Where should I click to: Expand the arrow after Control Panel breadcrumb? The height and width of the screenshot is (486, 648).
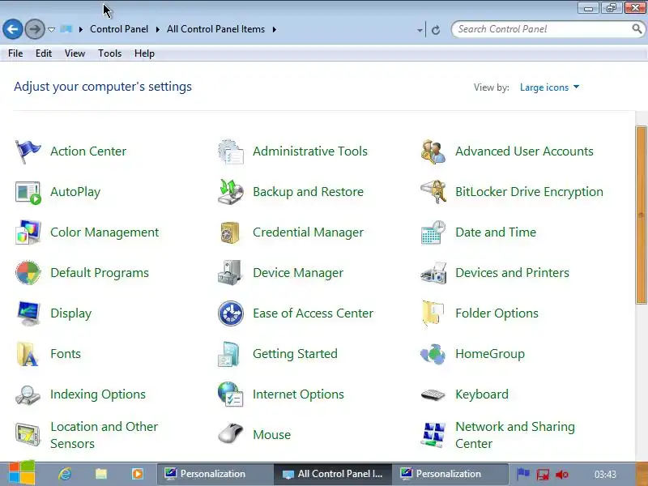point(157,29)
